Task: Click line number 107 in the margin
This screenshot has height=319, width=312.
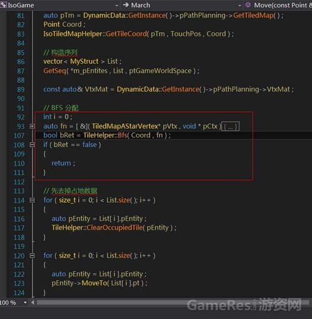Action: click(19, 136)
